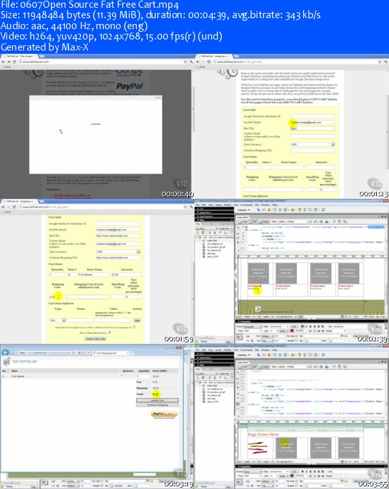Click Continue Shopping button in 00:03:19 frame
Screen dimensions: 389x489
click(158, 405)
